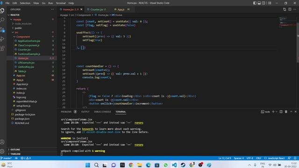299x168 pixels.
Task: Open the Terminal menu
Action: pyautogui.click(x=61, y=3)
